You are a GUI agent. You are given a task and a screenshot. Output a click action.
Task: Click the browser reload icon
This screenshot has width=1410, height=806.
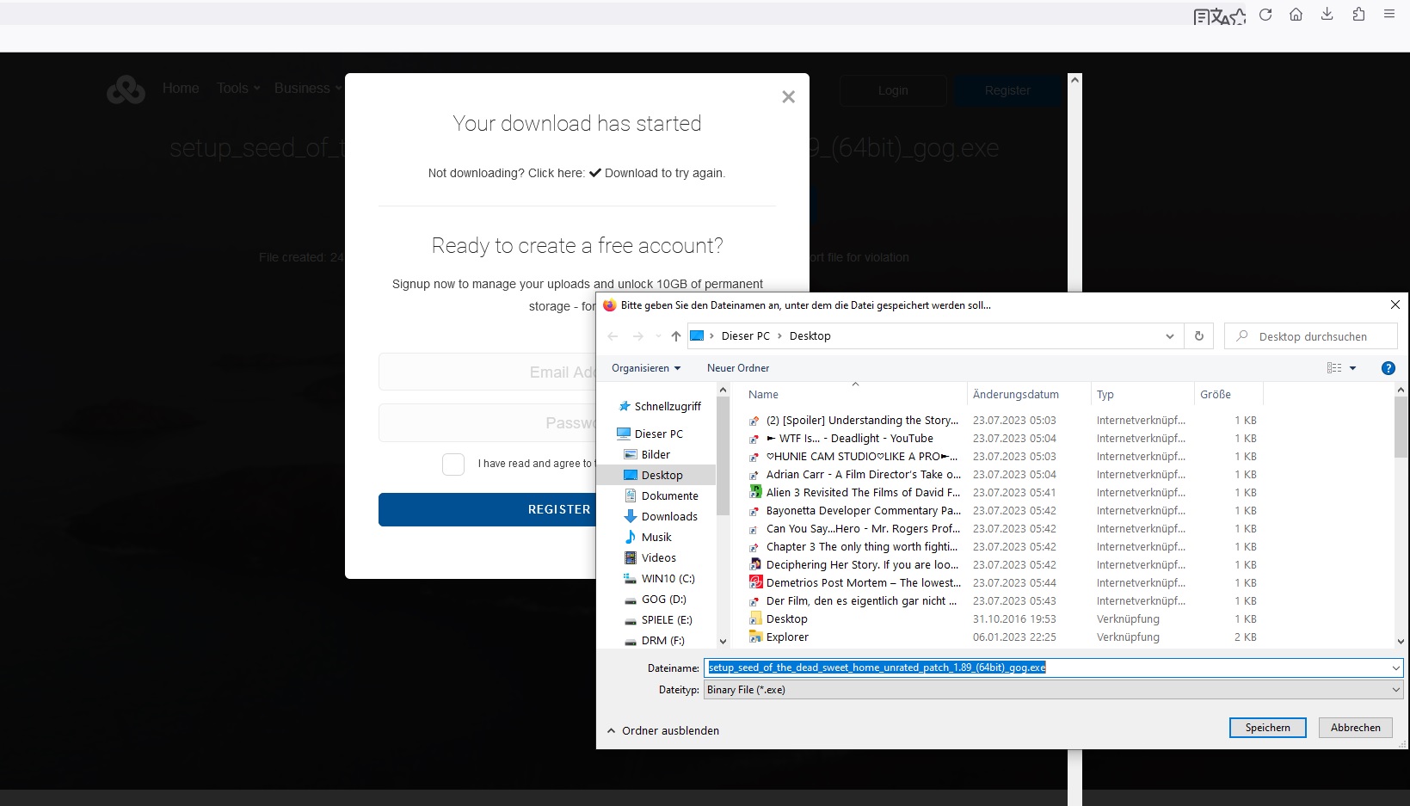(x=1265, y=15)
